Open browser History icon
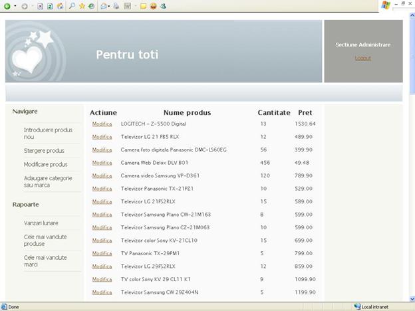The image size is (415, 311). (x=91, y=6)
